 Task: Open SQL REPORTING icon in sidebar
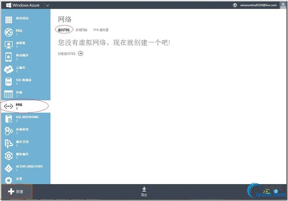9,119
